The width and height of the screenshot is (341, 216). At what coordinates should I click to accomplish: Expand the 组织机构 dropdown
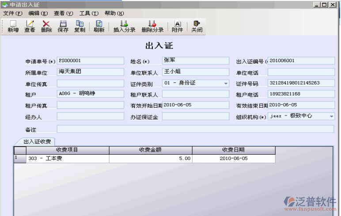tap(331, 116)
